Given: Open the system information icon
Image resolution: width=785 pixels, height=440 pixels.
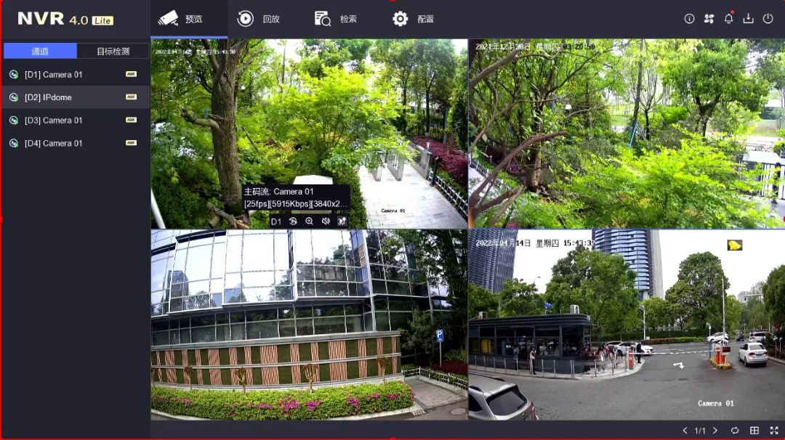Looking at the screenshot, I should point(689,19).
